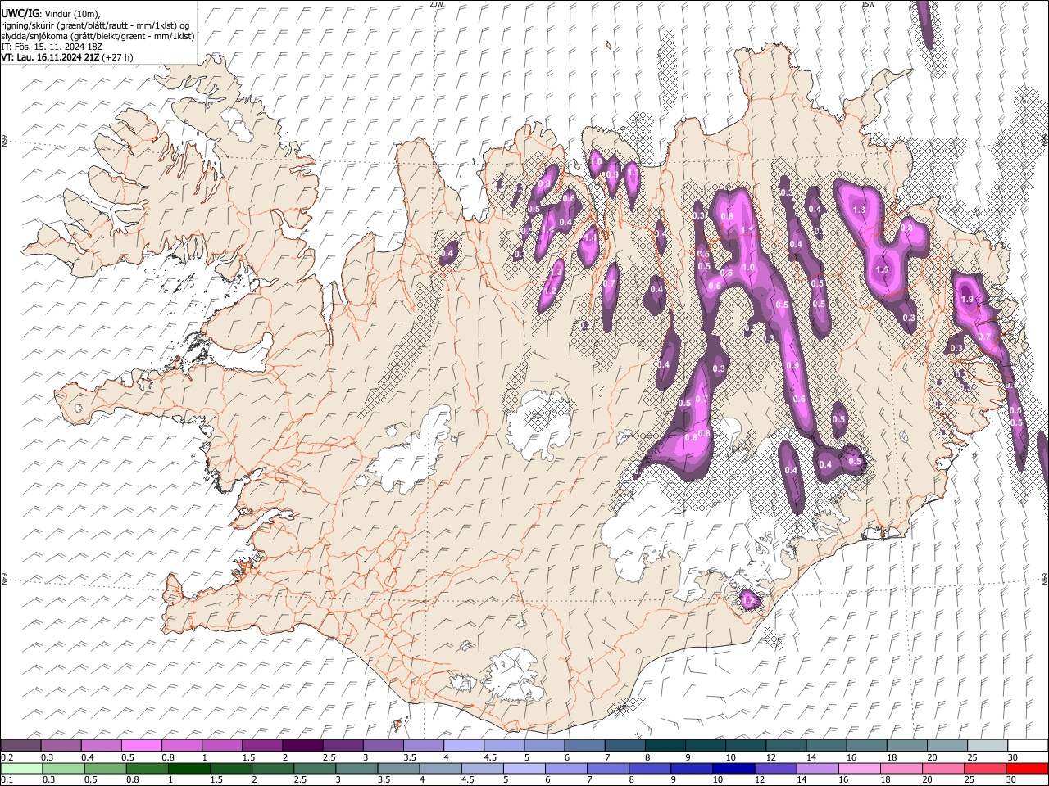Click the 'UWC/IG: Vindur (10m),' title line
Viewport: 1049px width, 786px height.
51,14
